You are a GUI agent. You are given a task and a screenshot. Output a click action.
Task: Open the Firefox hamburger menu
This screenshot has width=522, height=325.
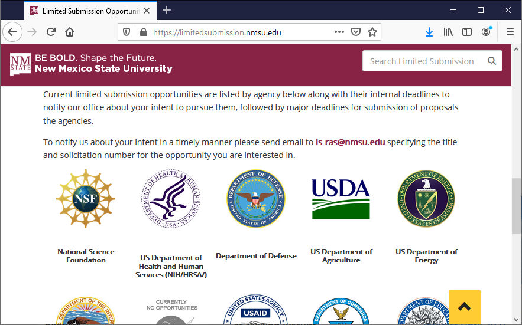[510, 32]
